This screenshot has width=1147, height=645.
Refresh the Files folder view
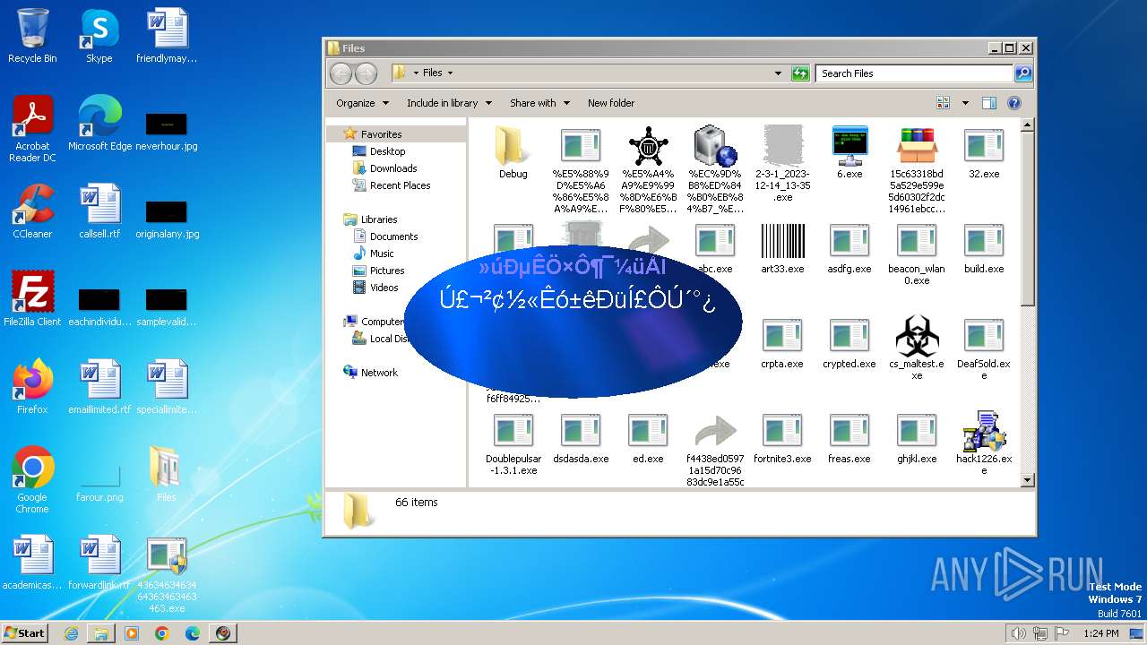[800, 73]
